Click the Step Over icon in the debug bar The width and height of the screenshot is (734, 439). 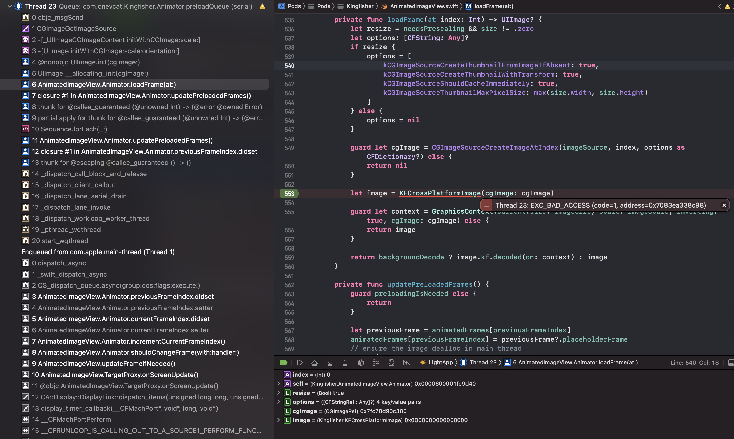tap(315, 362)
